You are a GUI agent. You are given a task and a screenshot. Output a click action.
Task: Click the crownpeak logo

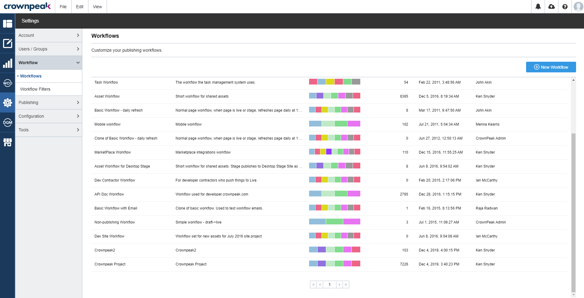click(27, 6)
